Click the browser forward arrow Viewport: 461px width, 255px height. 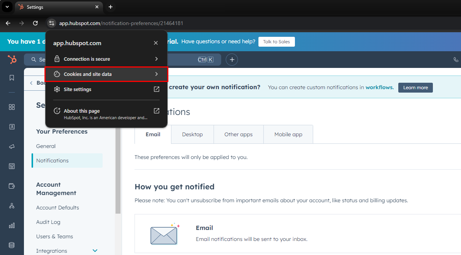[x=22, y=23]
